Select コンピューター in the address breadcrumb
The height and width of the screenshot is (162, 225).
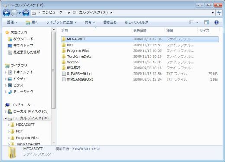pos(54,12)
